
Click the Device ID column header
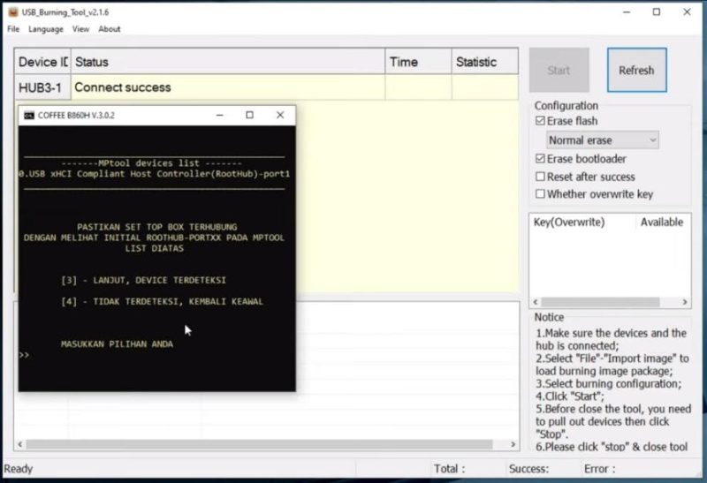[x=42, y=62]
